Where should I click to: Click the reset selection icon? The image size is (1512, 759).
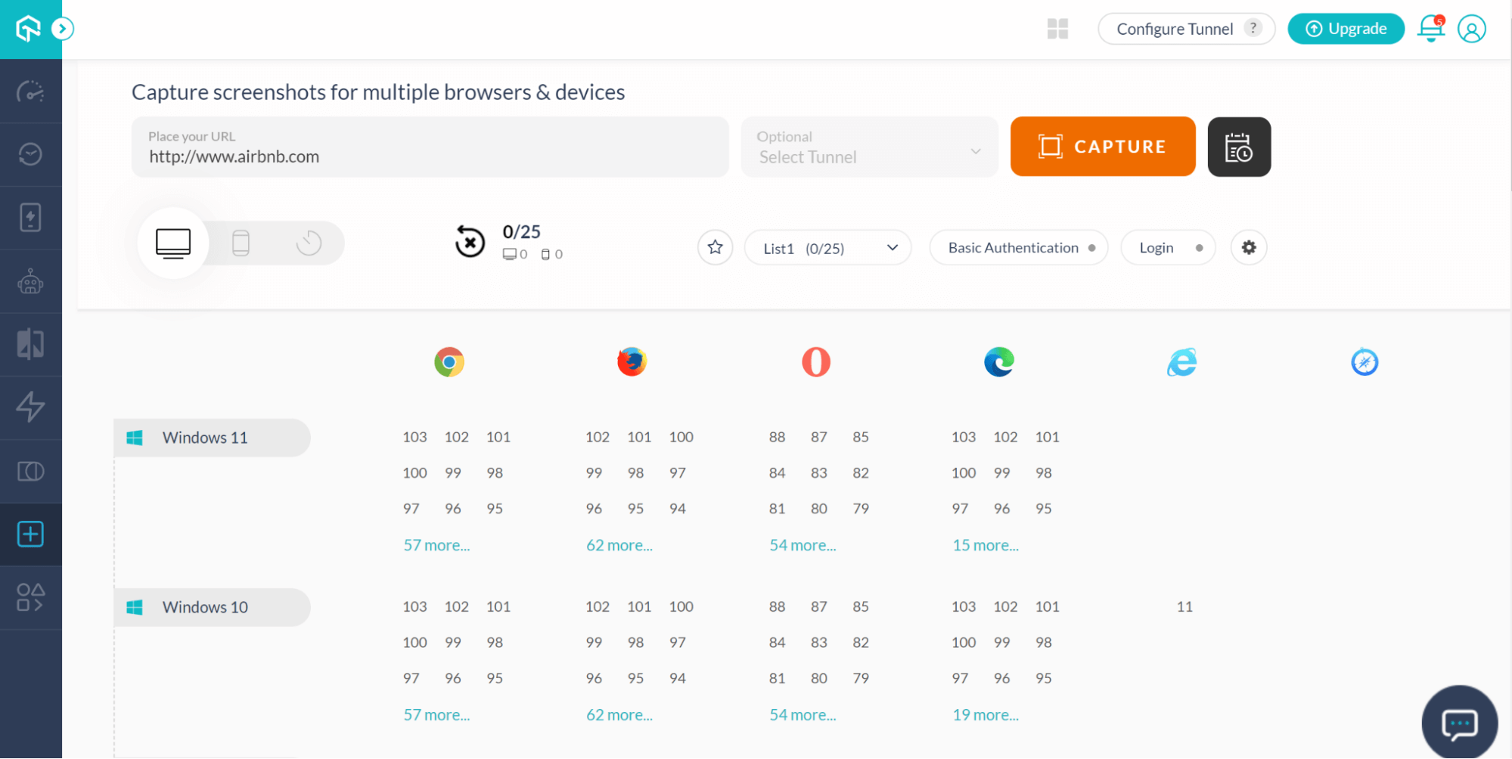(x=470, y=242)
